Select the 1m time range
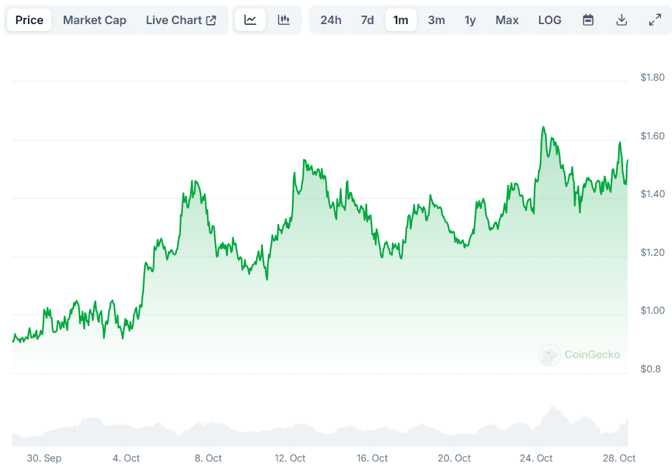The image size is (672, 470). click(x=401, y=20)
